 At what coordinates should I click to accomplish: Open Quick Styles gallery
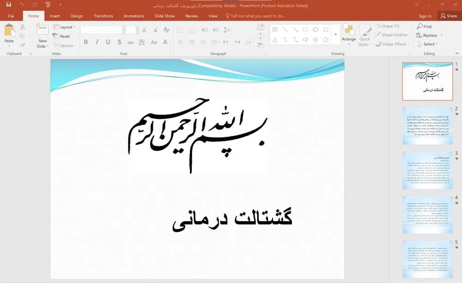pyautogui.click(x=365, y=35)
